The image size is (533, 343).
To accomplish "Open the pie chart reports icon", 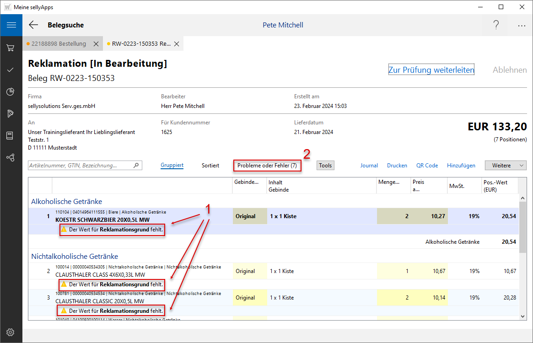I will [11, 92].
